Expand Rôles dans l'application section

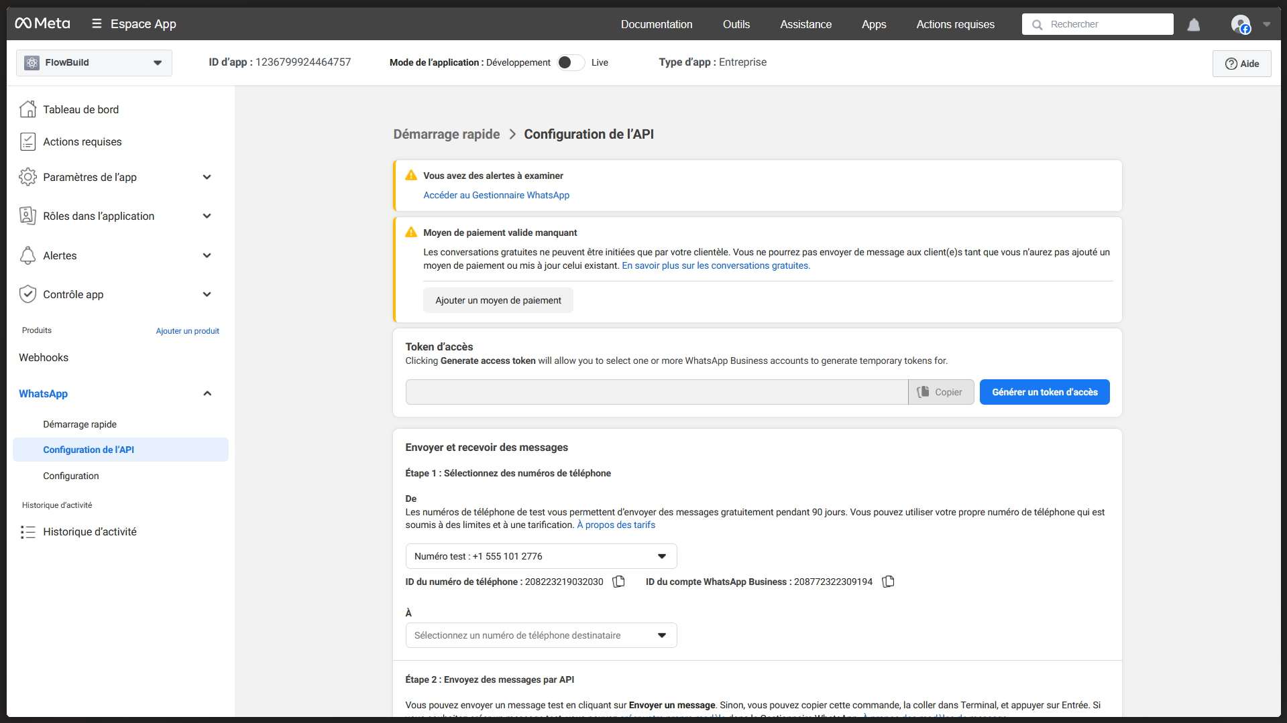pyautogui.click(x=207, y=216)
